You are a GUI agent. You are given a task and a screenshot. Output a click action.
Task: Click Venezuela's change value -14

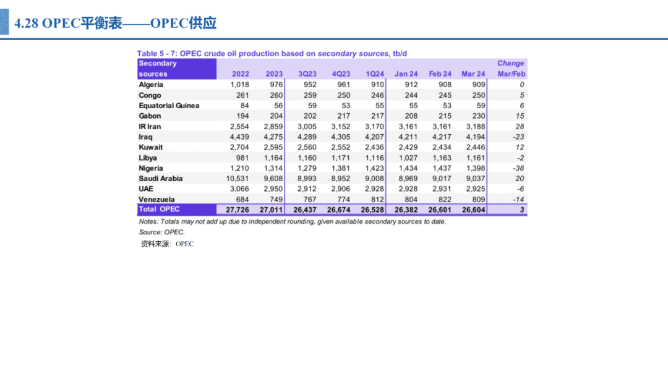coord(518,199)
